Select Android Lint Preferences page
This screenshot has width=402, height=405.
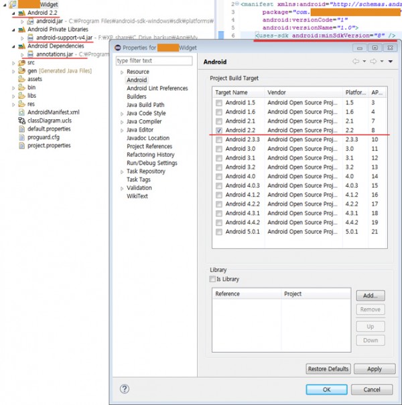pyautogui.click(x=157, y=88)
